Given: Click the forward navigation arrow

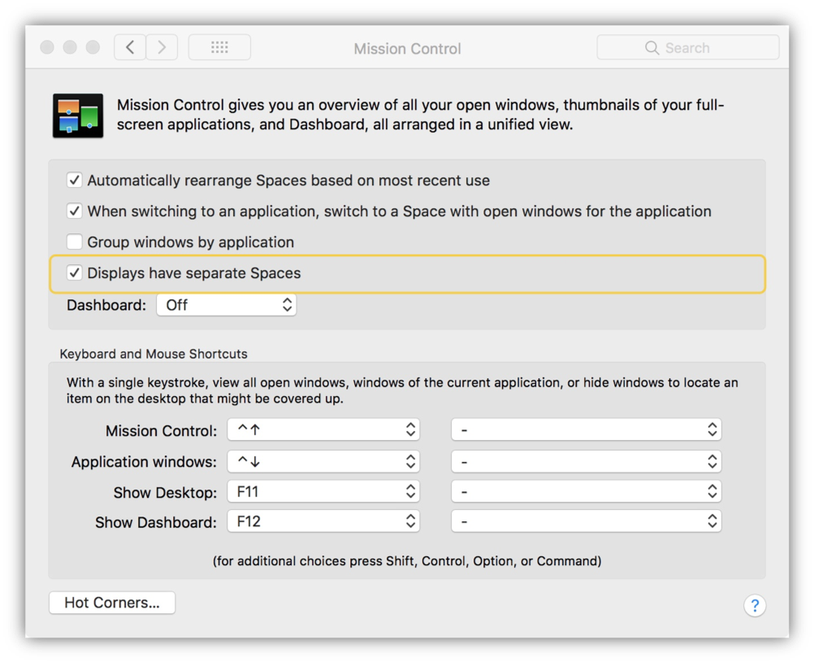Looking at the screenshot, I should coord(162,48).
